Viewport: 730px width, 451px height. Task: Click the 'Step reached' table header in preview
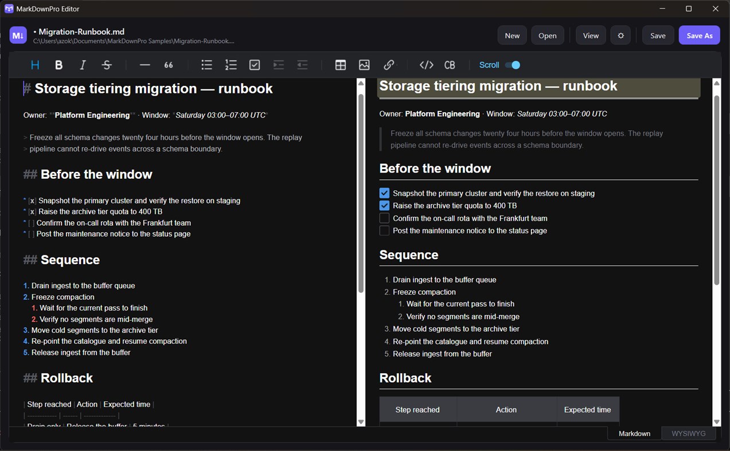click(x=417, y=410)
